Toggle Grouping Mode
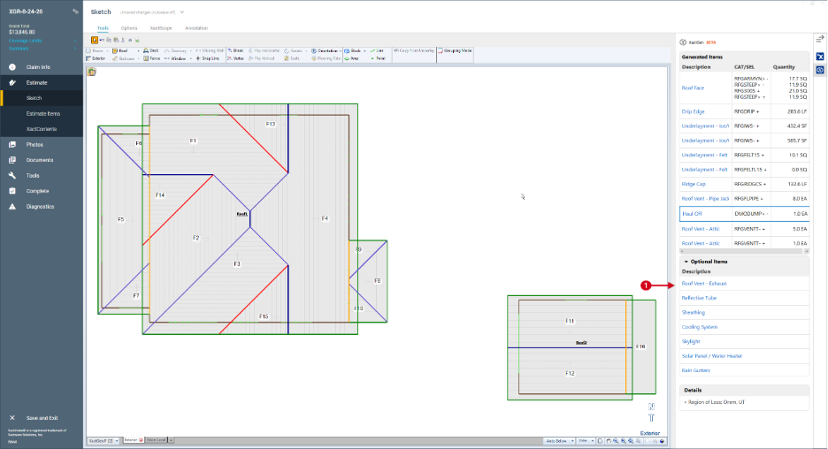Screen dimensions: 828x449 [455, 50]
